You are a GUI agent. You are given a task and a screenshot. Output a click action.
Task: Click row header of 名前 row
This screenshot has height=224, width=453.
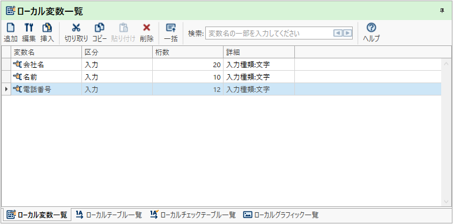(x=6, y=77)
